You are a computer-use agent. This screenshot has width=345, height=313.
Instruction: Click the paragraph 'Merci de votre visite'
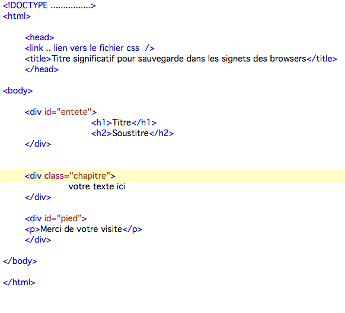pyautogui.click(x=81, y=229)
